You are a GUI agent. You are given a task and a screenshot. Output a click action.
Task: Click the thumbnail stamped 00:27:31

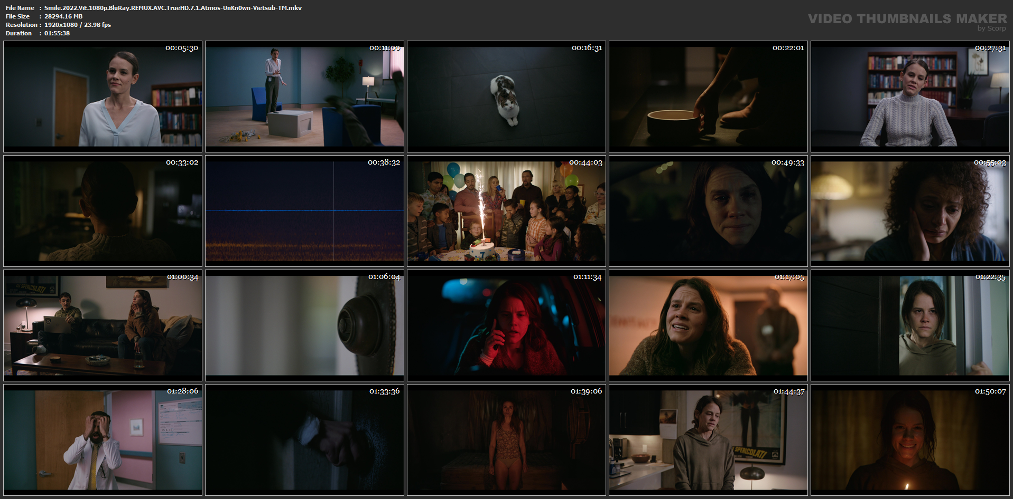[x=910, y=97]
